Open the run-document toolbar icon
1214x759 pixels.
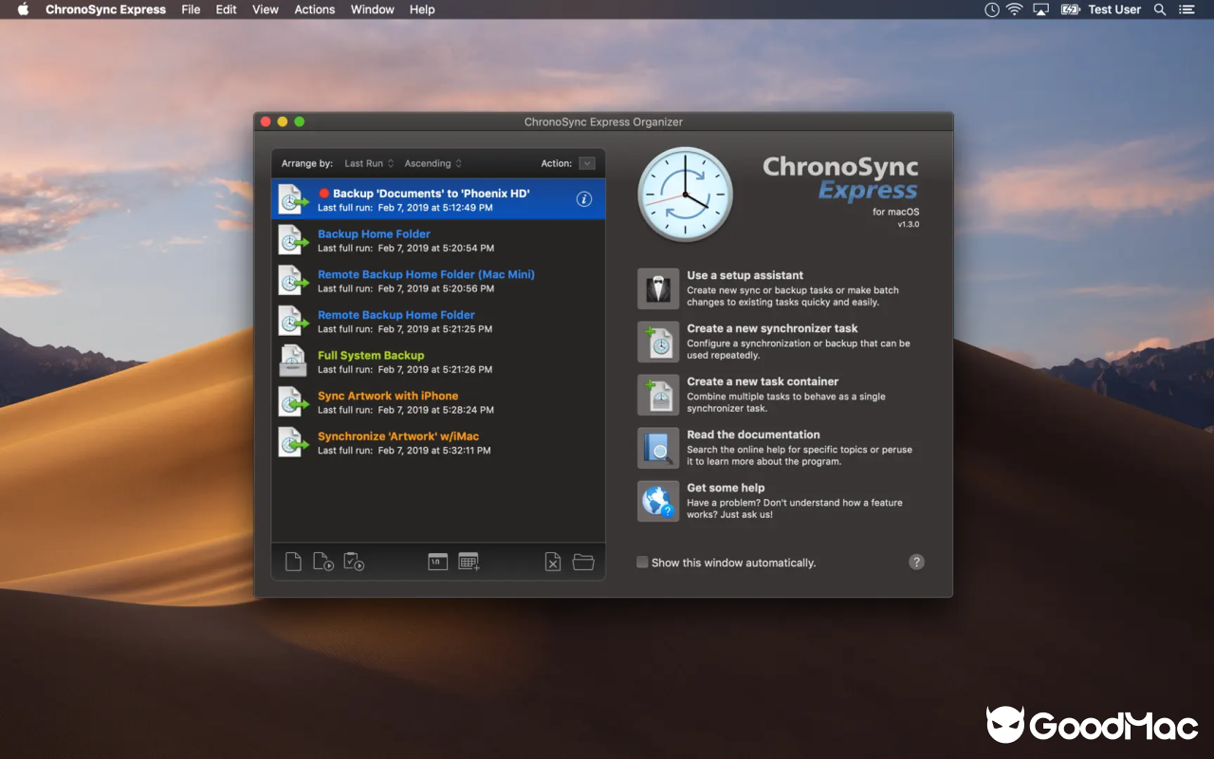click(x=323, y=562)
